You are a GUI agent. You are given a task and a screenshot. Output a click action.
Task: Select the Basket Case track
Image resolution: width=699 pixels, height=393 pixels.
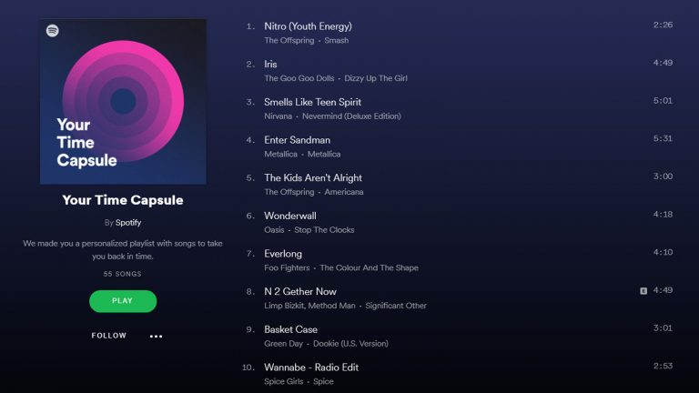click(459, 336)
